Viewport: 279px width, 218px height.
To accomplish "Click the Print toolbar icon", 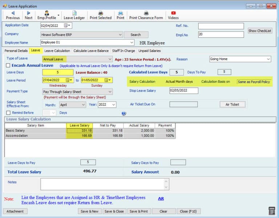I will click(x=121, y=15).
